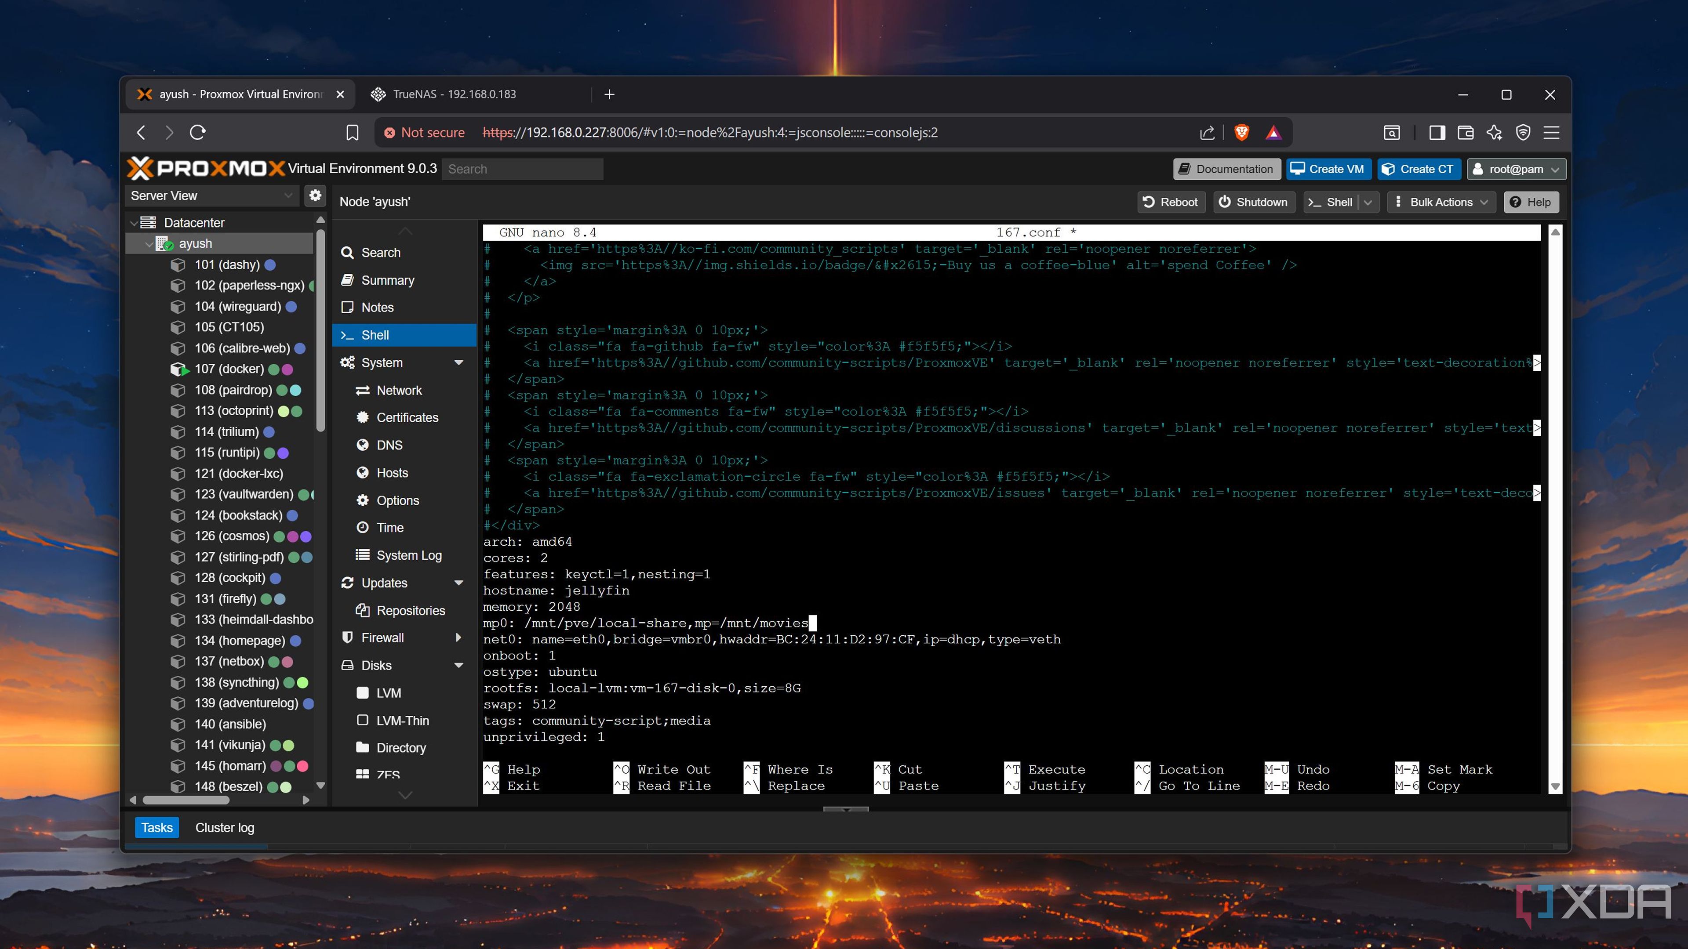Open Documentation button
Screen dimensions: 1688x949
[x=1226, y=169]
